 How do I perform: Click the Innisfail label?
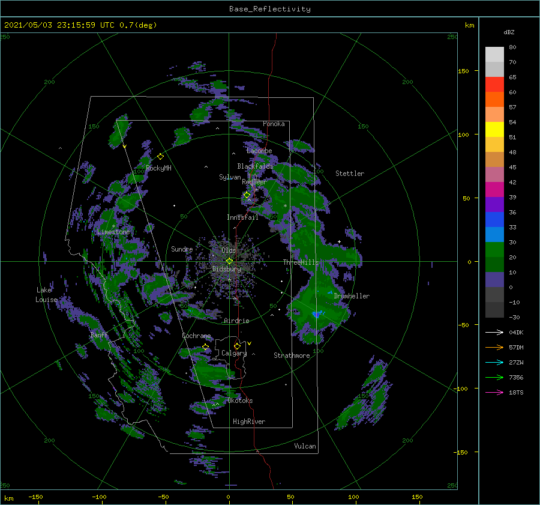pos(242,217)
